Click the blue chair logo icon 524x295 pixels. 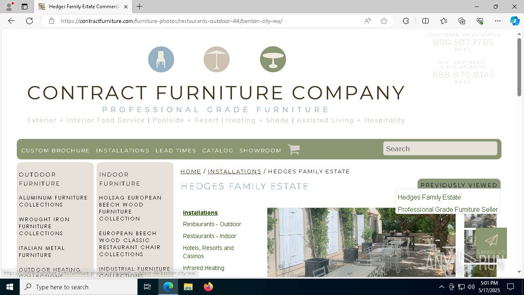161,59
